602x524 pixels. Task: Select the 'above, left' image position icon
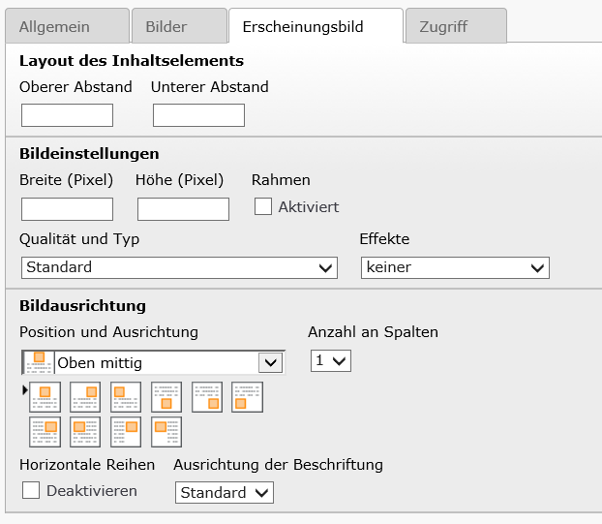coord(126,397)
